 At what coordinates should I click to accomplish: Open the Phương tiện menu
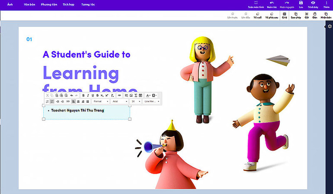pyautogui.click(x=48, y=4)
